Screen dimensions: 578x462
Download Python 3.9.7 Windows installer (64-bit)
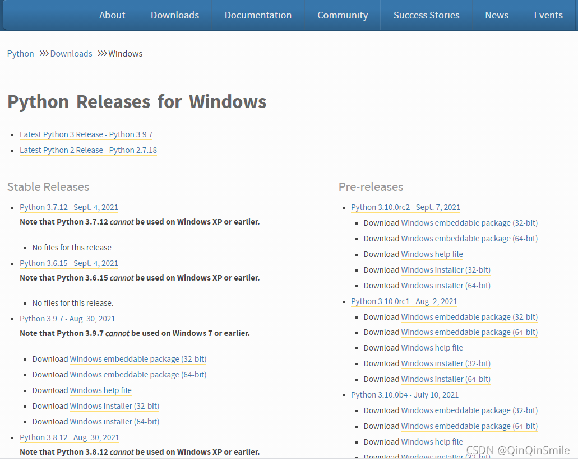tap(114, 422)
